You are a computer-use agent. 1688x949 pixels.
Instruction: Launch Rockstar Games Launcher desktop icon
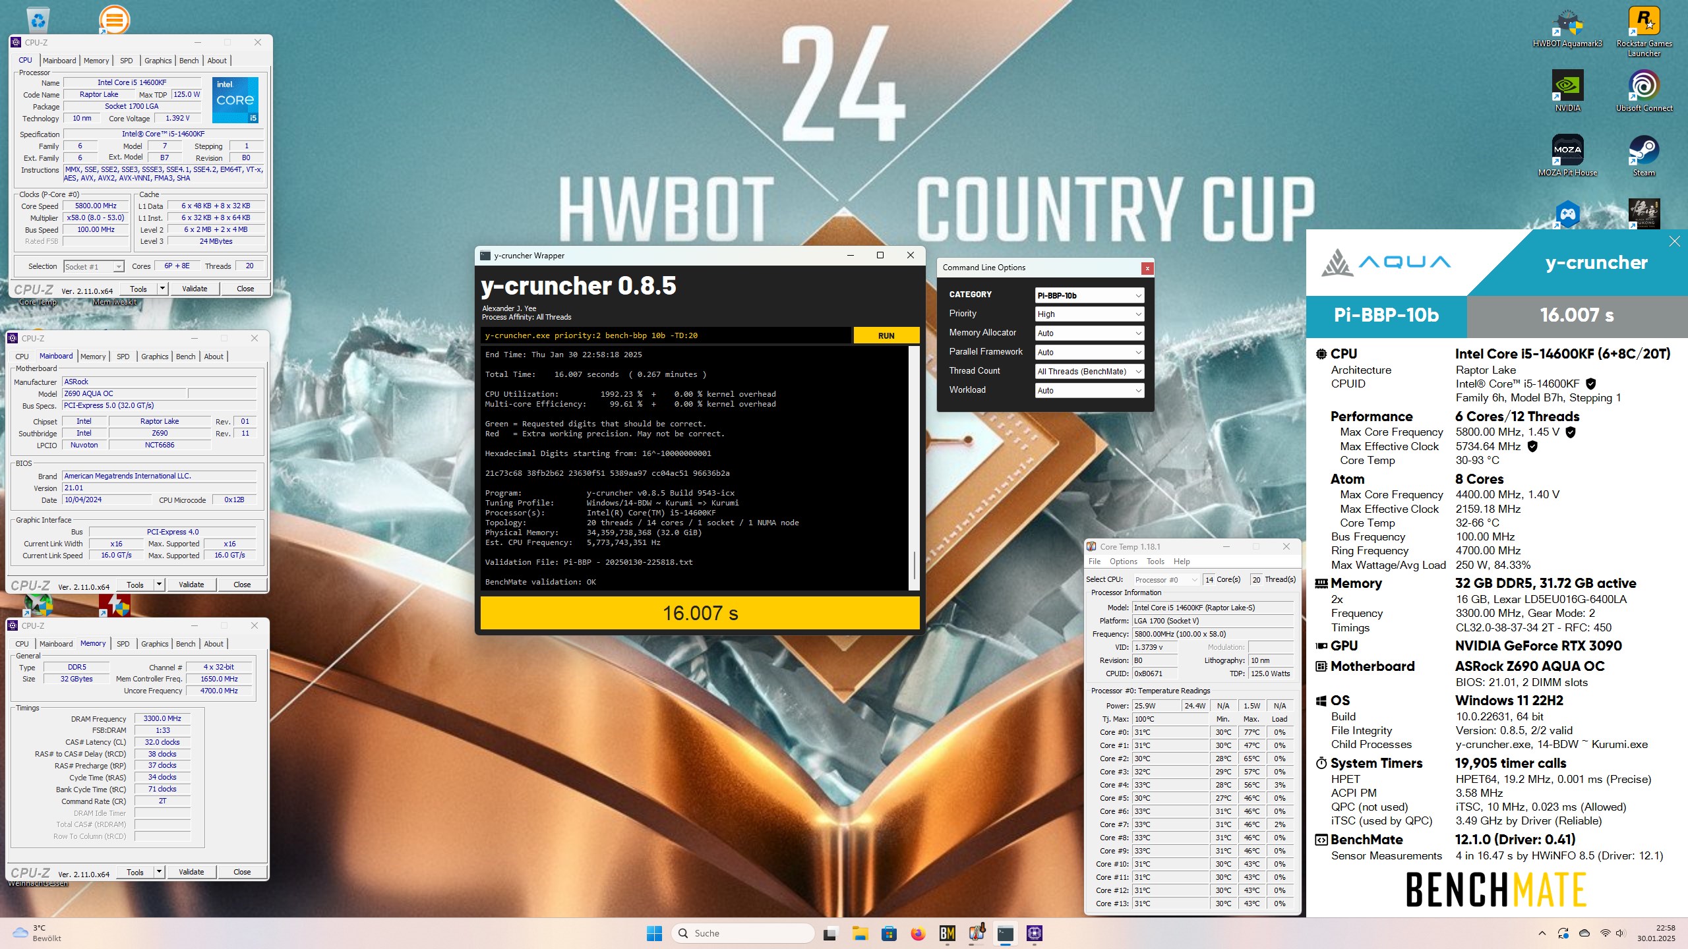tap(1644, 32)
